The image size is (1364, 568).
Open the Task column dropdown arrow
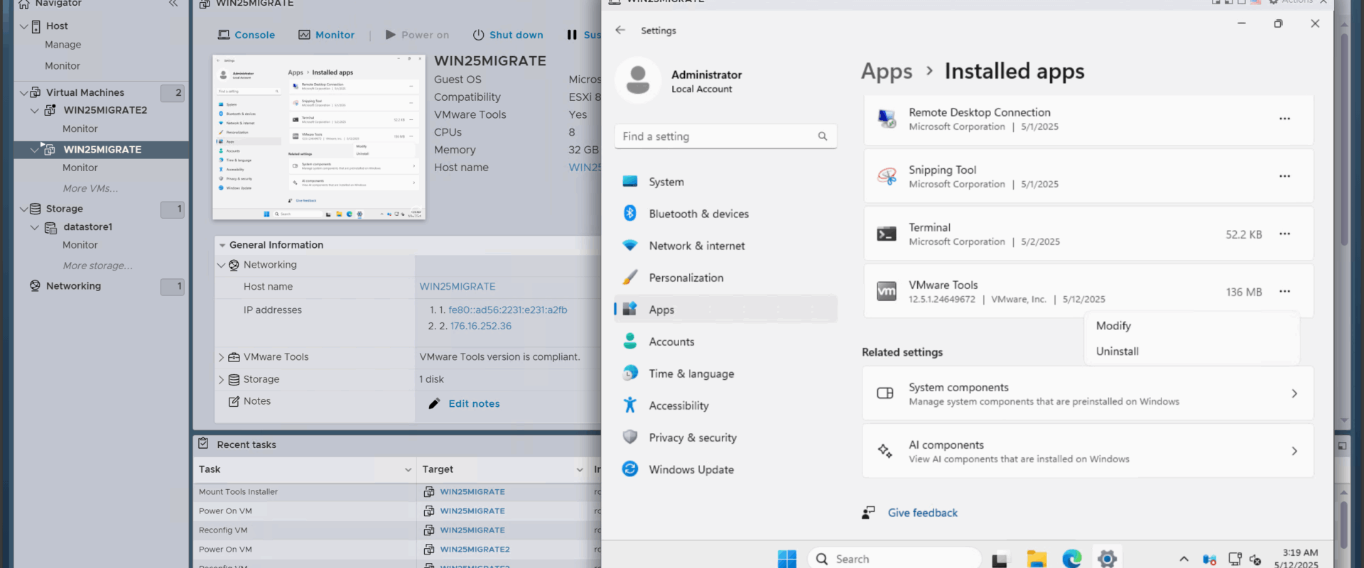408,469
